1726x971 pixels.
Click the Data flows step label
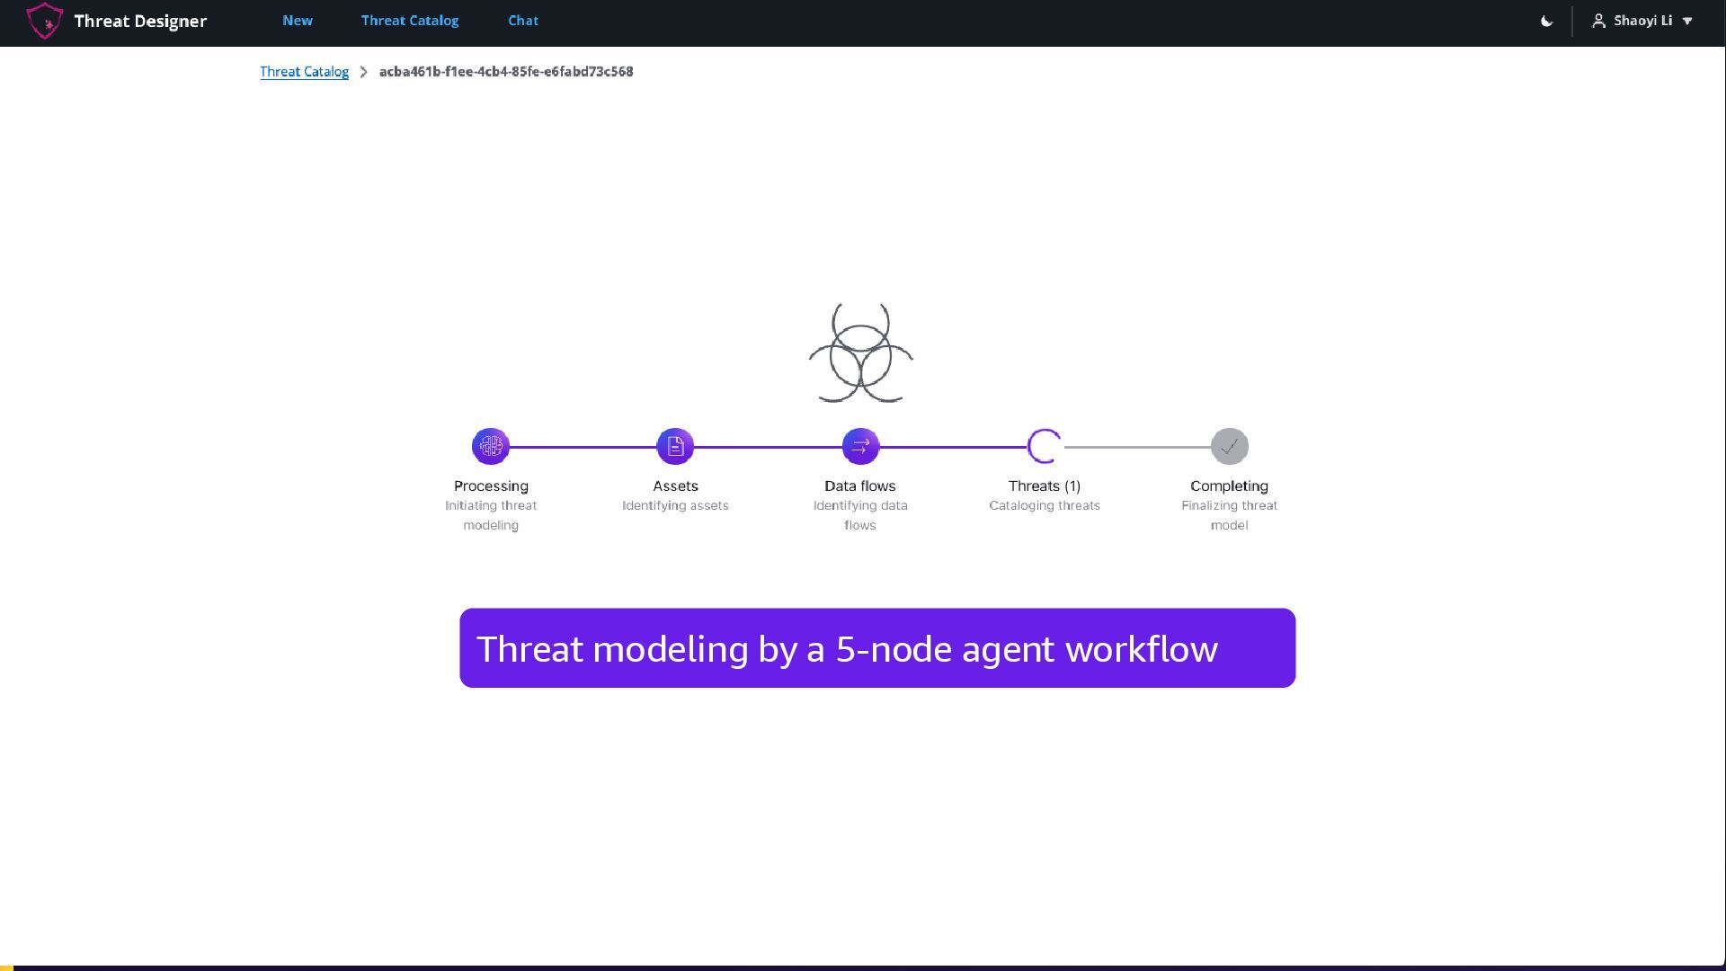point(860,485)
